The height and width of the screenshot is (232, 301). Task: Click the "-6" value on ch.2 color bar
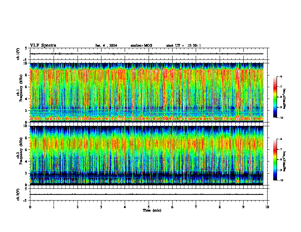coord(281,139)
